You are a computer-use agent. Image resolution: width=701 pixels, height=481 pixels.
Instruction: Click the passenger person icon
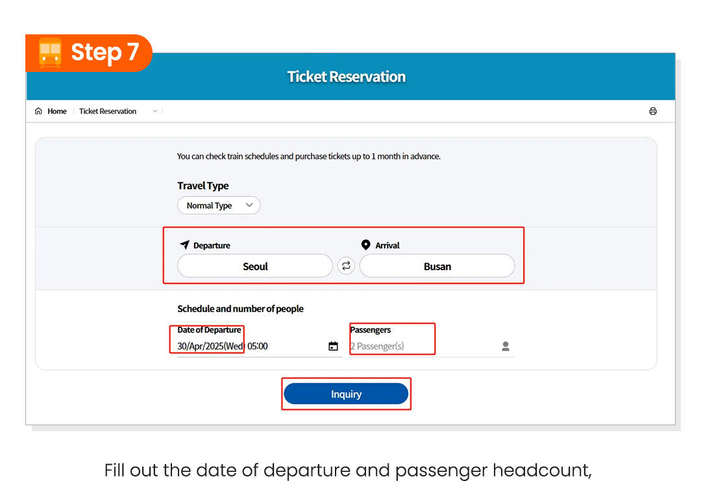click(x=506, y=346)
